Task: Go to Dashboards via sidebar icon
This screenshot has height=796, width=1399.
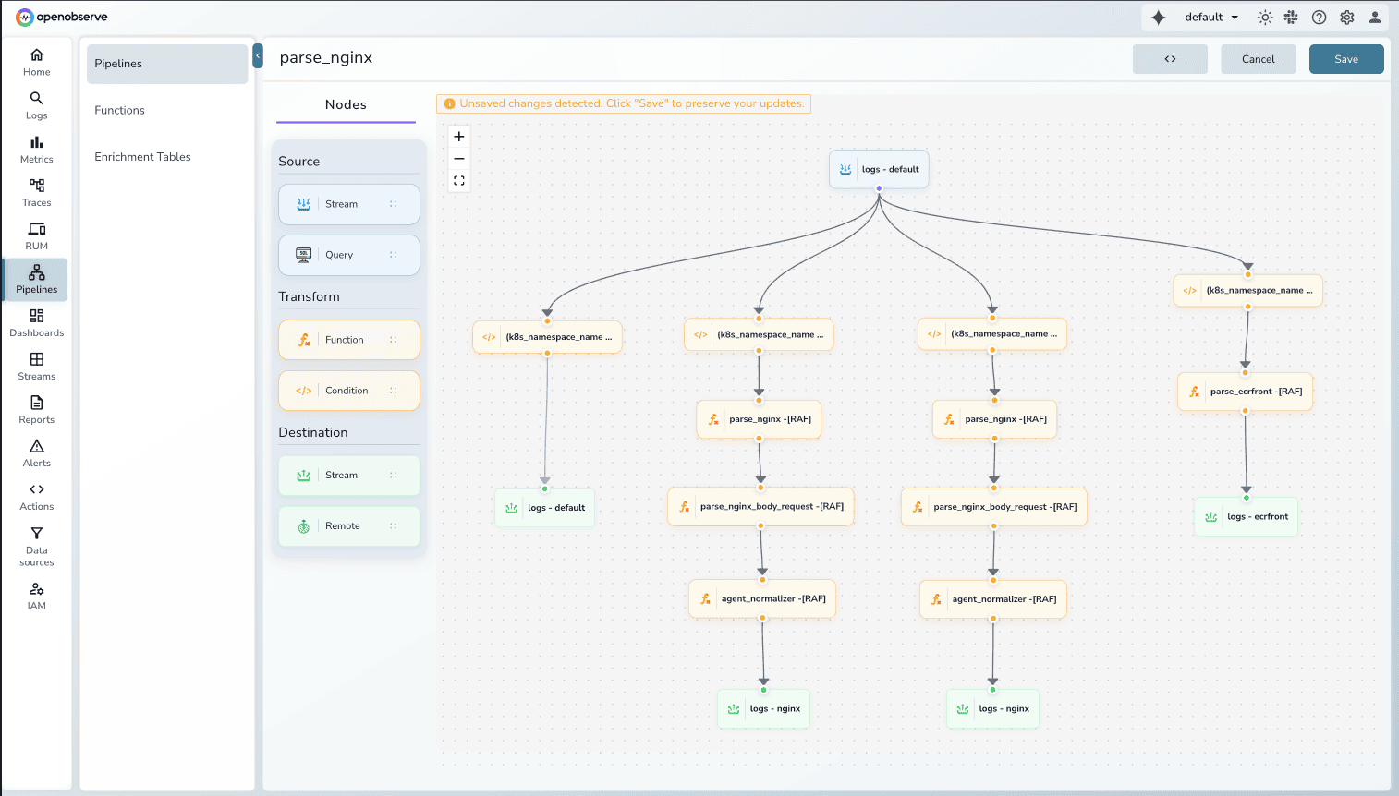Action: coord(36,321)
